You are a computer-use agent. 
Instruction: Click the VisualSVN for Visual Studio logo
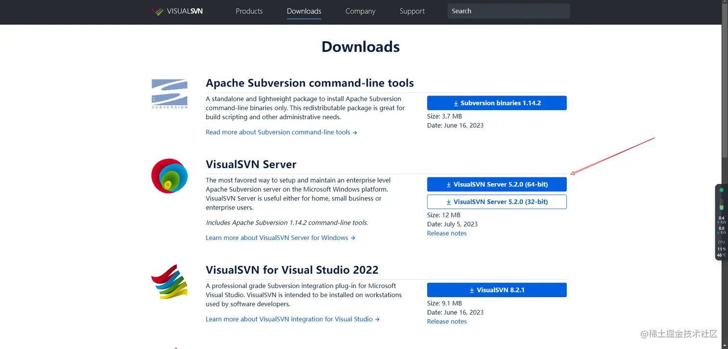point(169,282)
